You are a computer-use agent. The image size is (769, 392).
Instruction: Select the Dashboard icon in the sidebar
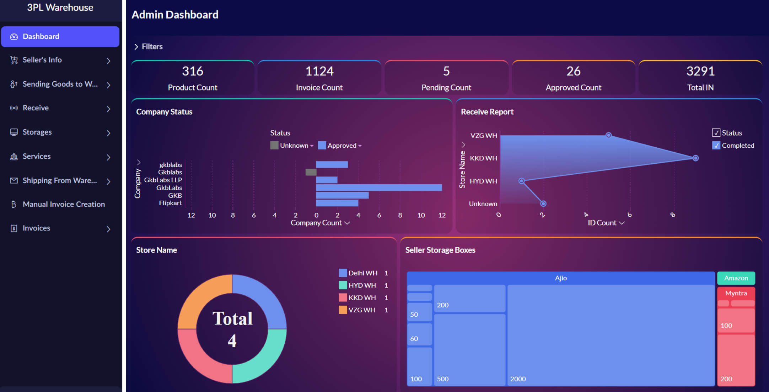[x=14, y=36]
